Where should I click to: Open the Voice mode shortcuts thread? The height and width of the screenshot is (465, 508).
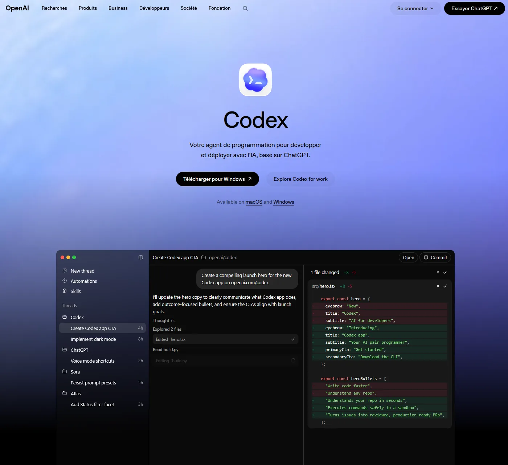(102, 361)
